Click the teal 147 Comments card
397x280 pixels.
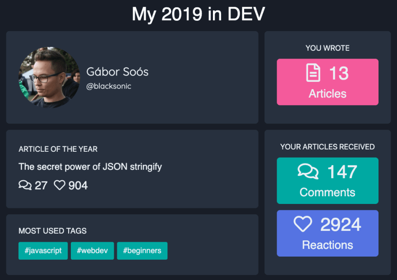(328, 181)
